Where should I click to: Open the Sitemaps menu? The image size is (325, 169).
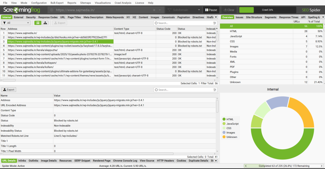pyautogui.click(x=85, y=3)
